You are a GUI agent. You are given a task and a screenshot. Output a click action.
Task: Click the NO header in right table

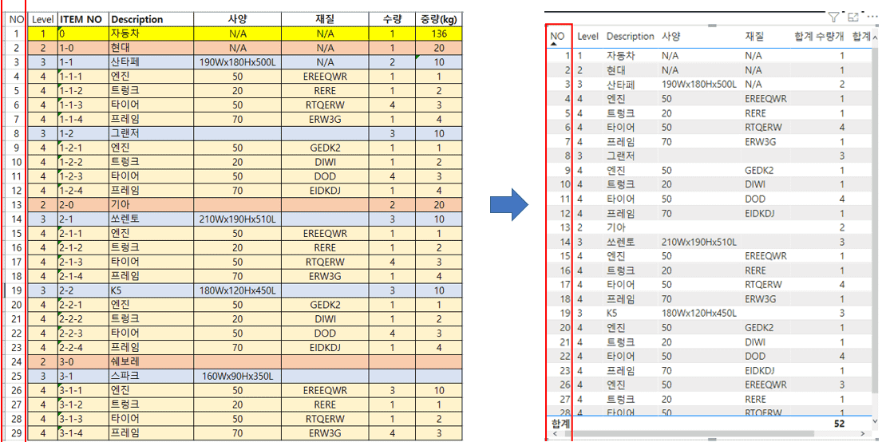pos(557,36)
